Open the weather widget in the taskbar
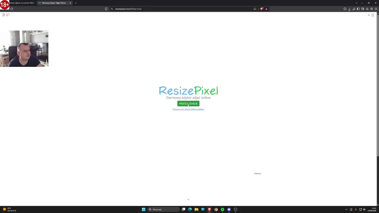The image size is (379, 213). [x=9, y=209]
